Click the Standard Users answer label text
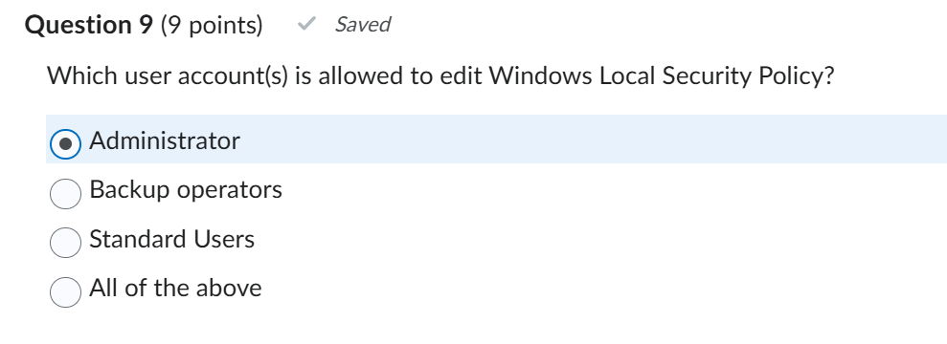The height and width of the screenshot is (344, 947). [x=172, y=240]
